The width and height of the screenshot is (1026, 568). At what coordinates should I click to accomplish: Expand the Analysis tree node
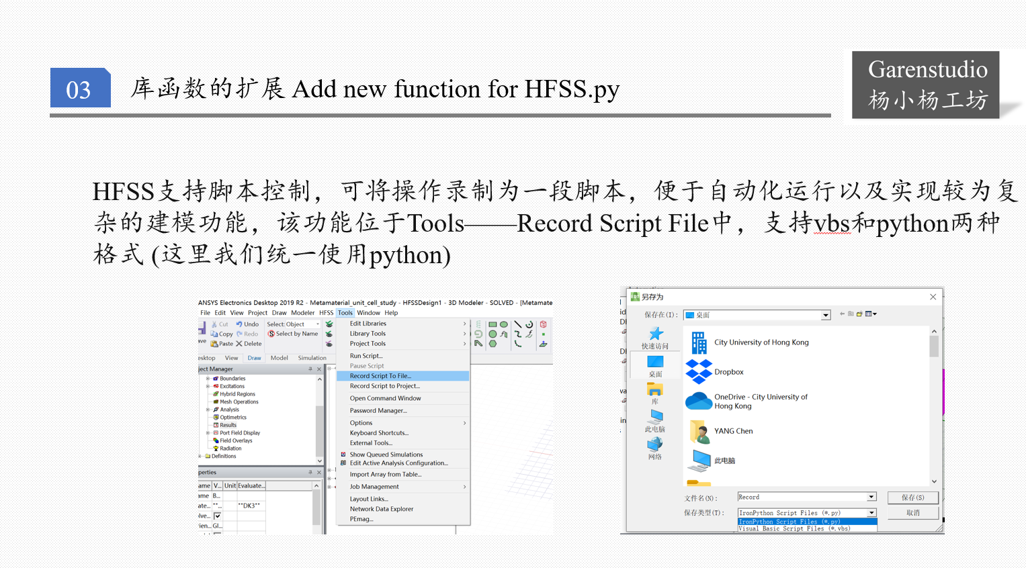coord(208,410)
